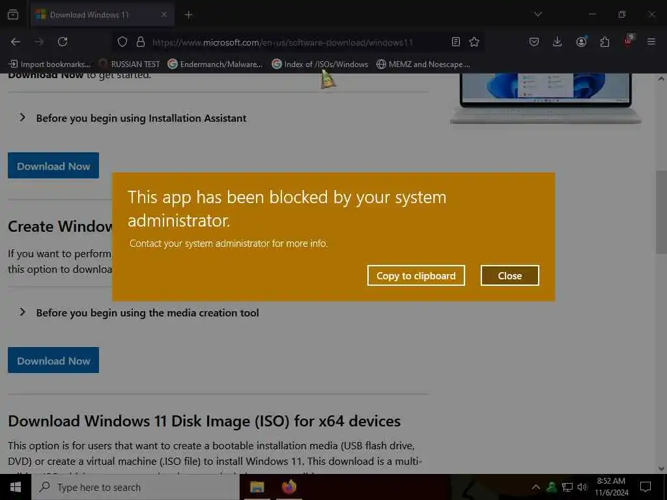667x500 pixels.
Task: Reload the current page
Action: (x=63, y=42)
